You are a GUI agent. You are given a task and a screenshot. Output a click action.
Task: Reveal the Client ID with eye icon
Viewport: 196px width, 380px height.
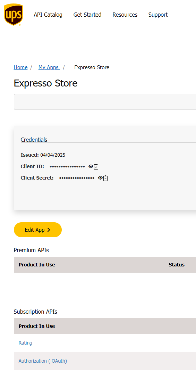(x=91, y=166)
